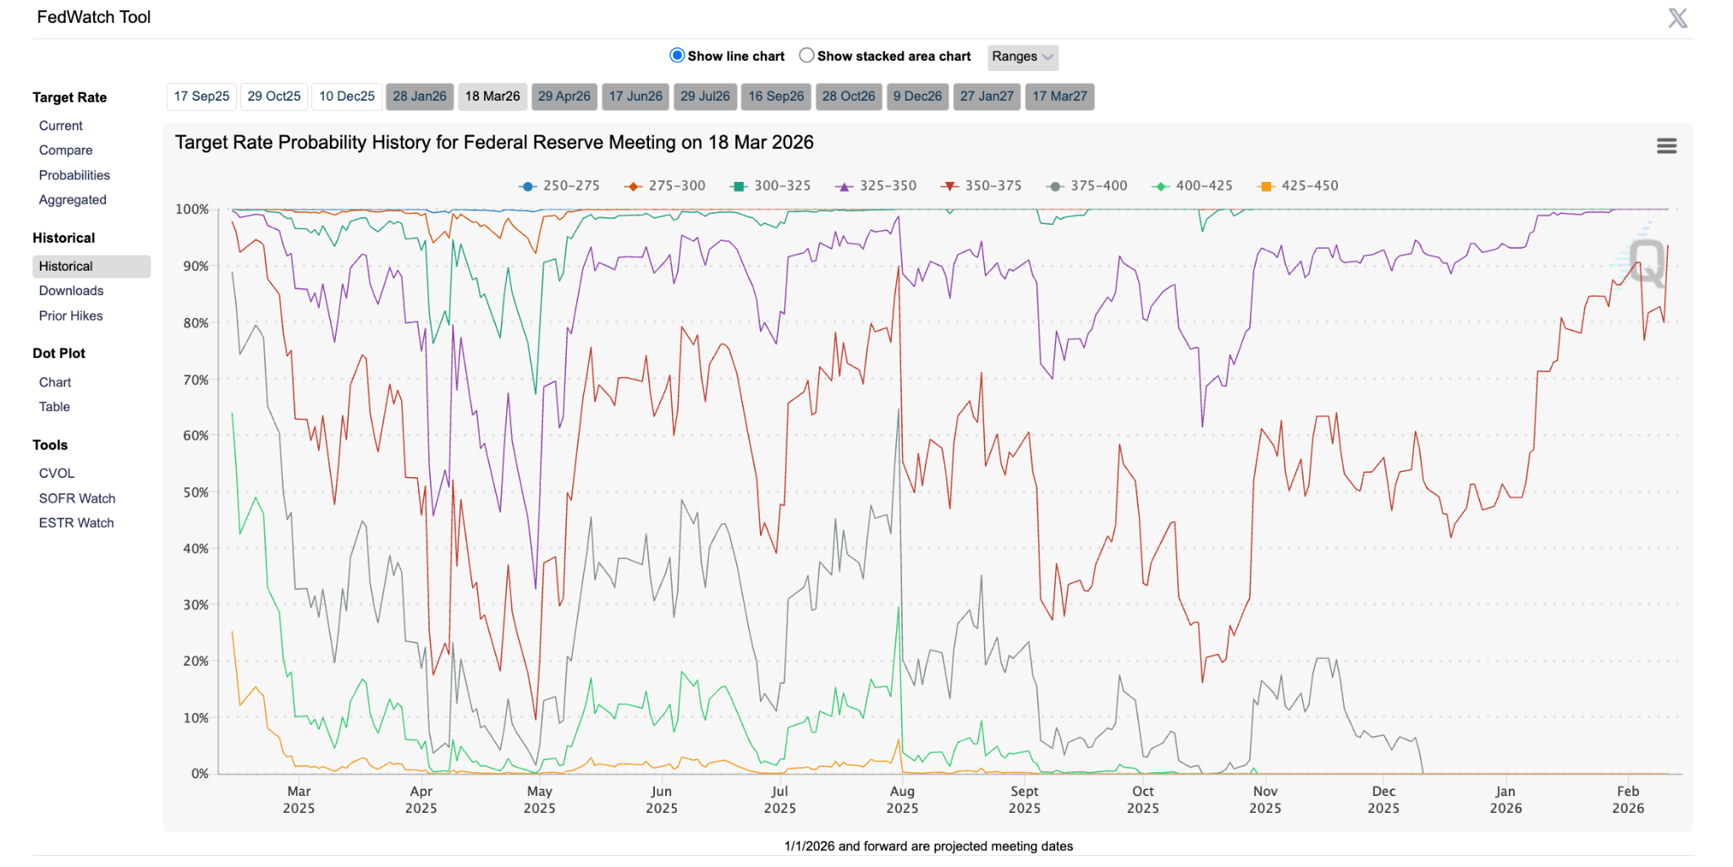Image resolution: width=1733 pixels, height=867 pixels.
Task: Open the Prior Hikes page
Action: (70, 316)
